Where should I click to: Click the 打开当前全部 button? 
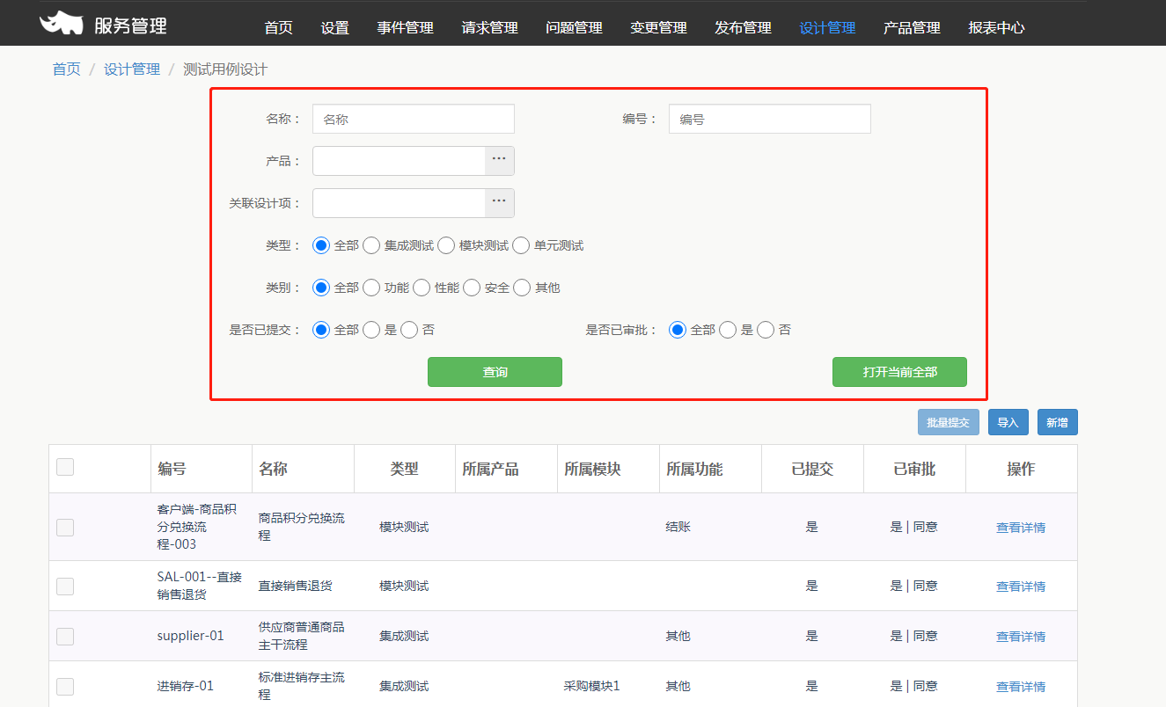pyautogui.click(x=899, y=372)
